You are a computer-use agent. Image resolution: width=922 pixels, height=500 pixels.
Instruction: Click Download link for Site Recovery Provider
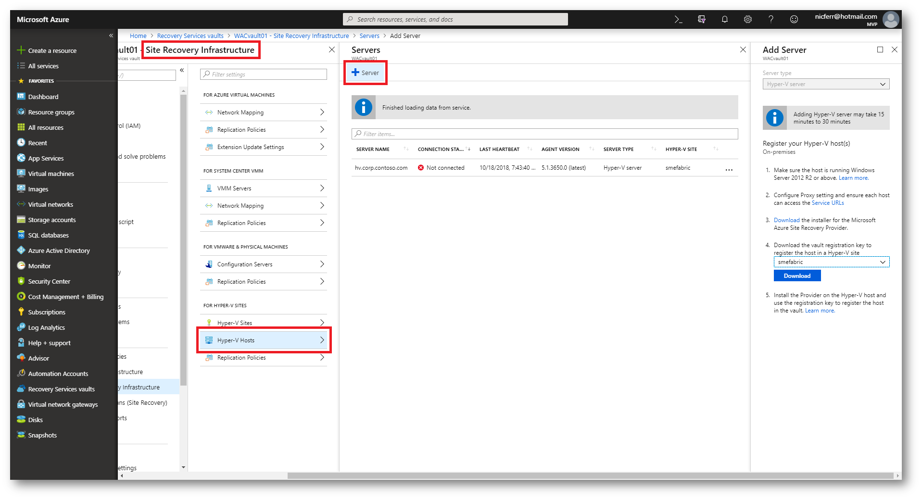[786, 220]
